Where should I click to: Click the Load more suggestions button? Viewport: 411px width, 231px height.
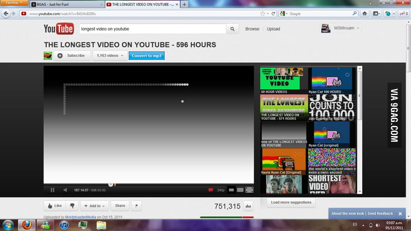(291, 202)
